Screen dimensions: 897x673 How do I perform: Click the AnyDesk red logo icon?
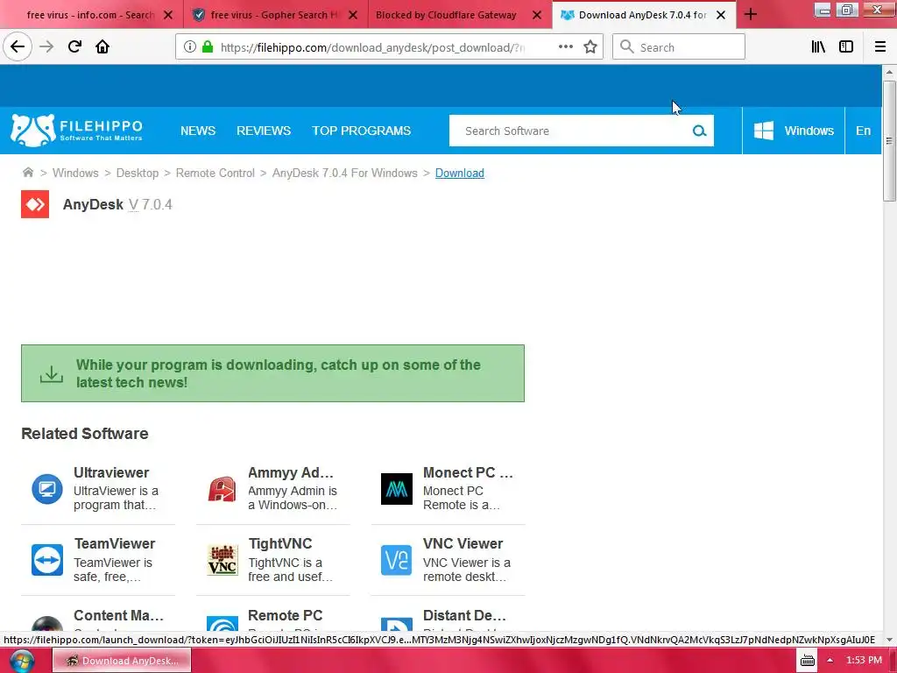tap(35, 204)
